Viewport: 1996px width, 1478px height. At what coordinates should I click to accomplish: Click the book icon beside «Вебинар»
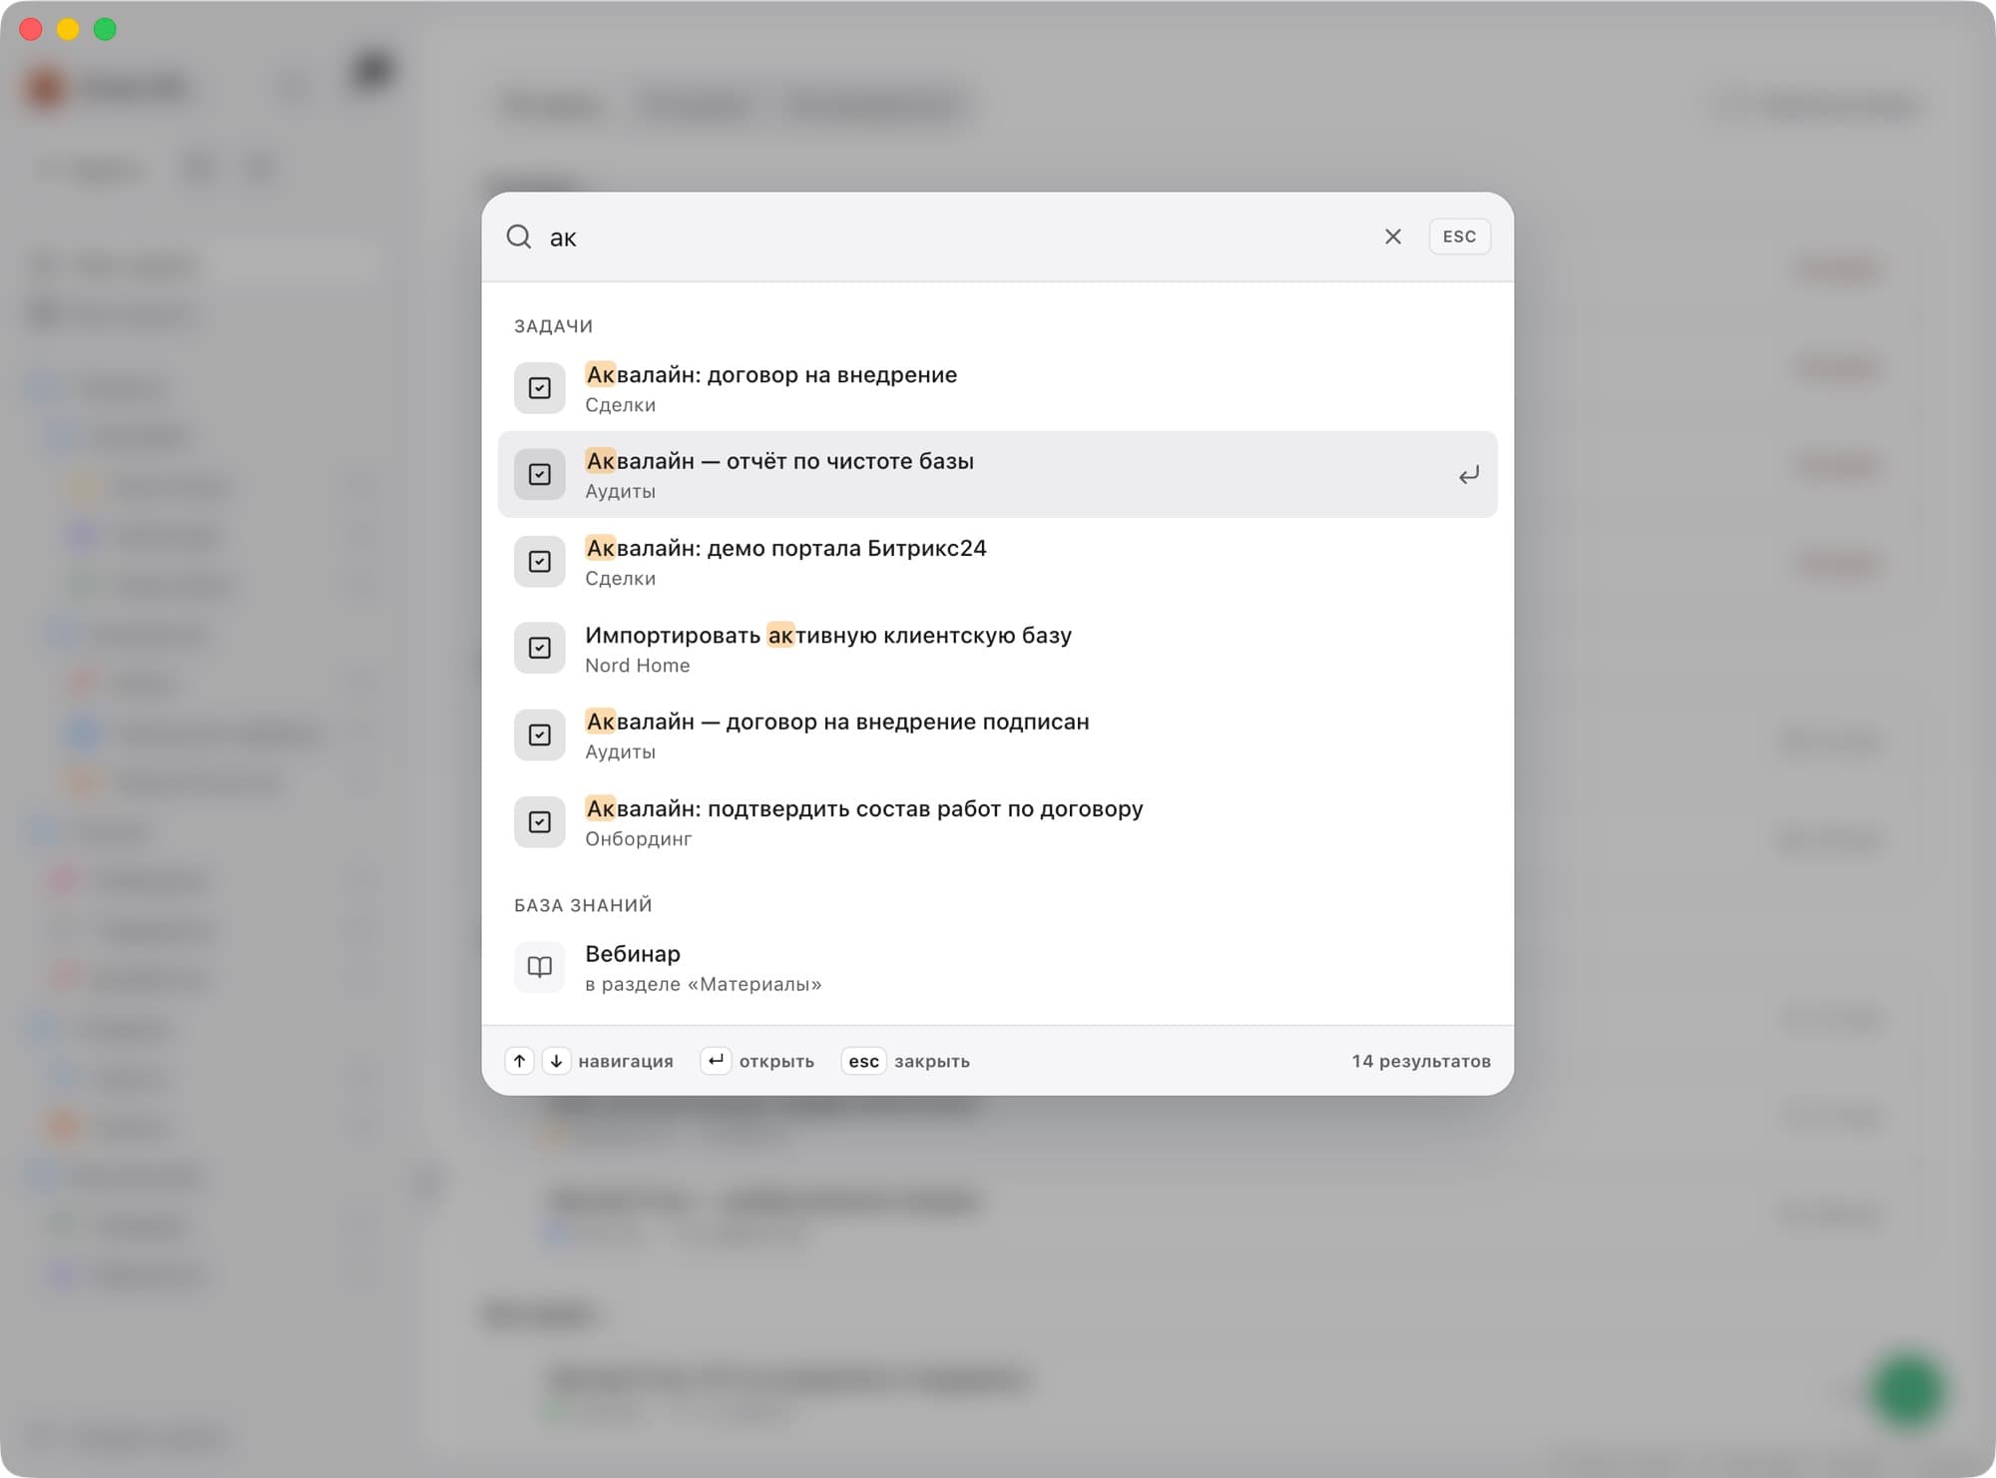click(x=540, y=967)
